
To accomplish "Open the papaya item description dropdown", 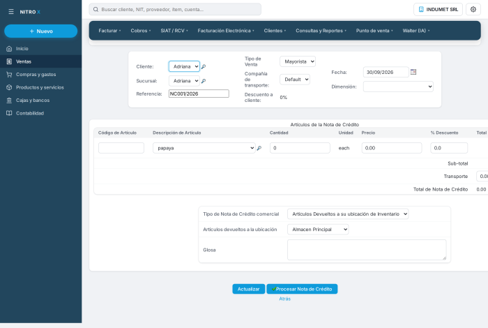I will [204, 148].
